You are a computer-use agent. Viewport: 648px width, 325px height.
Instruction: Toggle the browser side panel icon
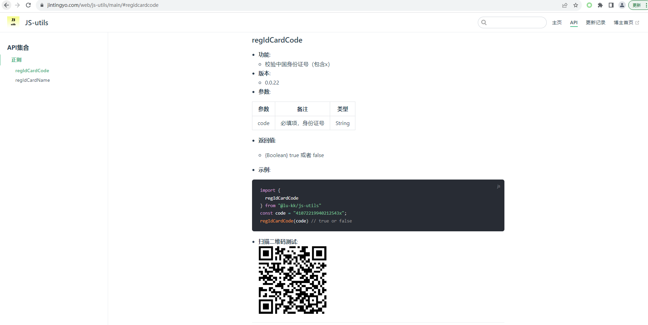point(611,5)
